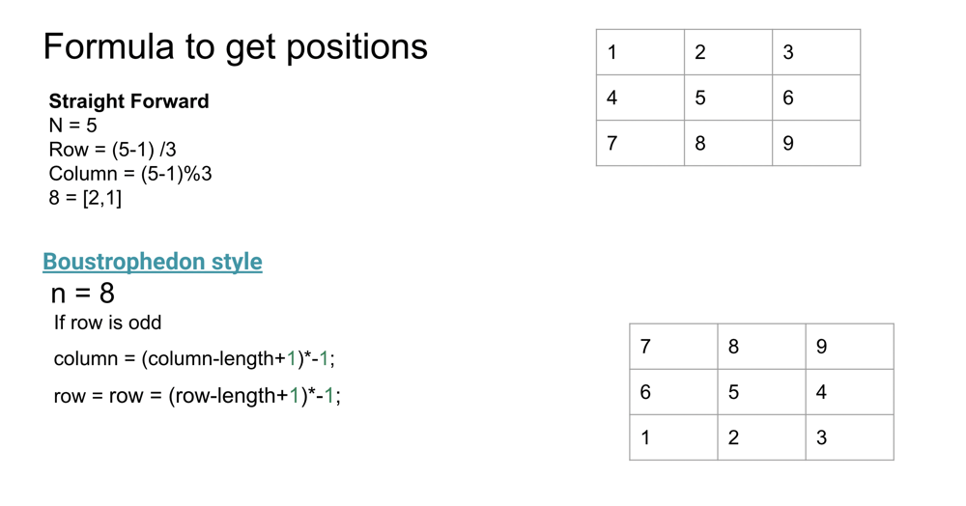Click the row-length formula line
966x506 pixels.
(x=197, y=396)
